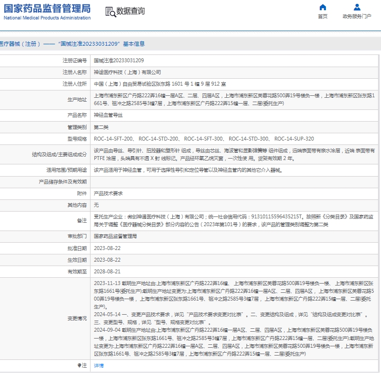Click the 型号规格 row label
Viewport: 381px width, 375px height.
[x=77, y=139]
